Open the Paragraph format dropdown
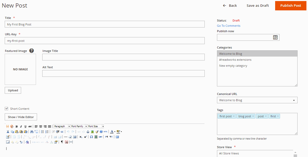308x157 pixels. tap(62, 126)
